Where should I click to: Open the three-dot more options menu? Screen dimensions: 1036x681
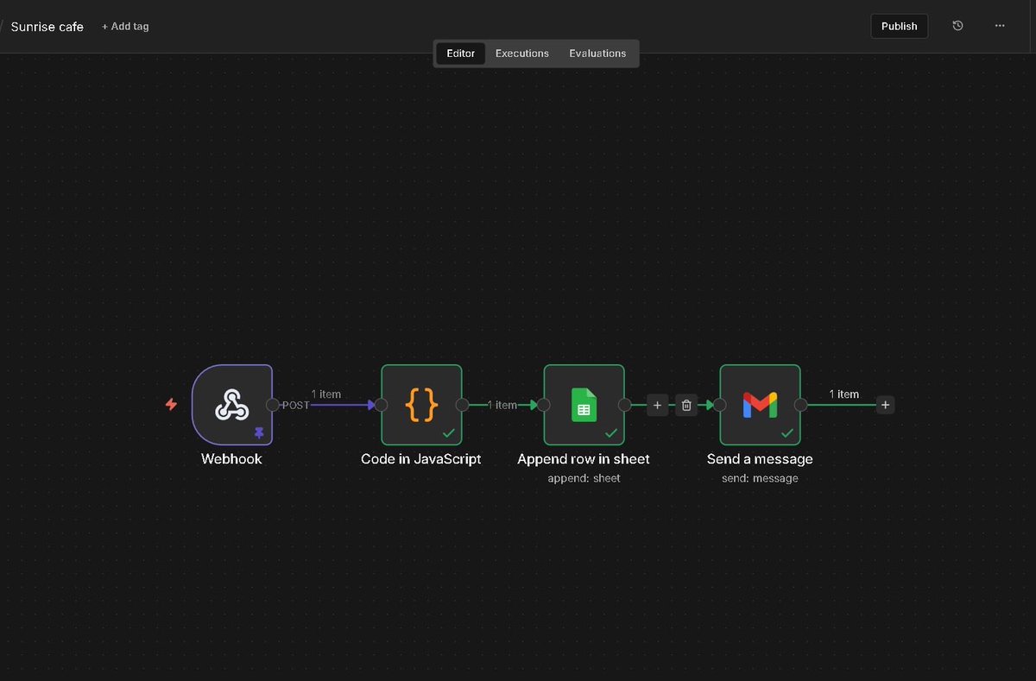point(1000,26)
